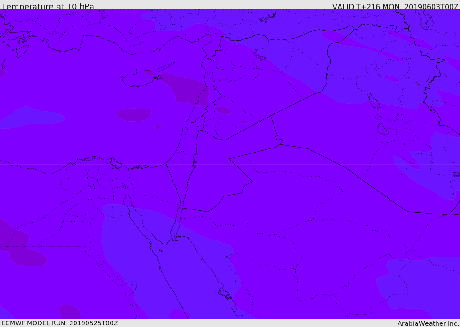Click the Dead Sea outline

pos(195,160)
